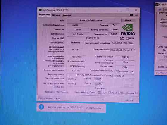Screen dimensions: 167x125
Task: Click the Закрыть button
Action: click(129, 100)
